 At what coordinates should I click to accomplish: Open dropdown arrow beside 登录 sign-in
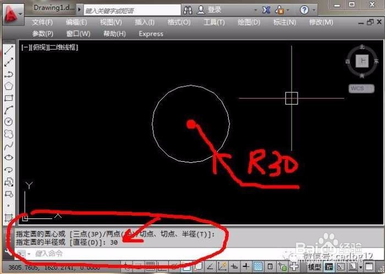pyautogui.click(x=255, y=10)
